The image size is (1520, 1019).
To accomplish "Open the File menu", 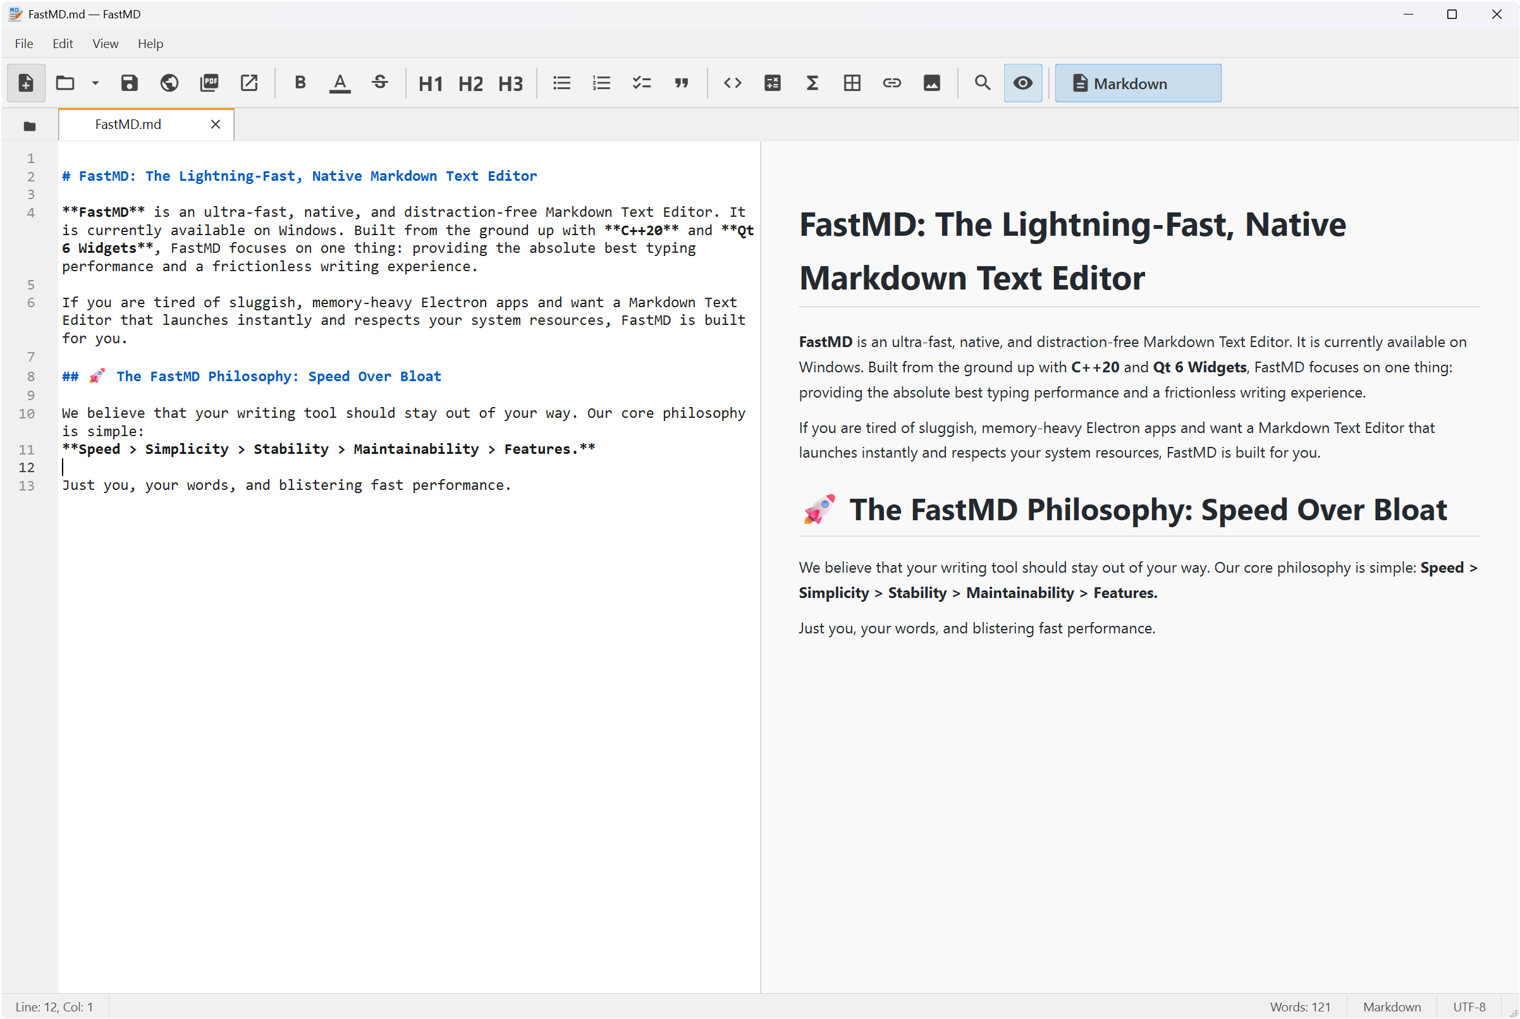I will click(24, 44).
